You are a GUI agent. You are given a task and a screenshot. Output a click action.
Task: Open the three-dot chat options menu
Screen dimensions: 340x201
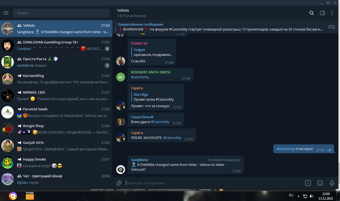click(332, 13)
